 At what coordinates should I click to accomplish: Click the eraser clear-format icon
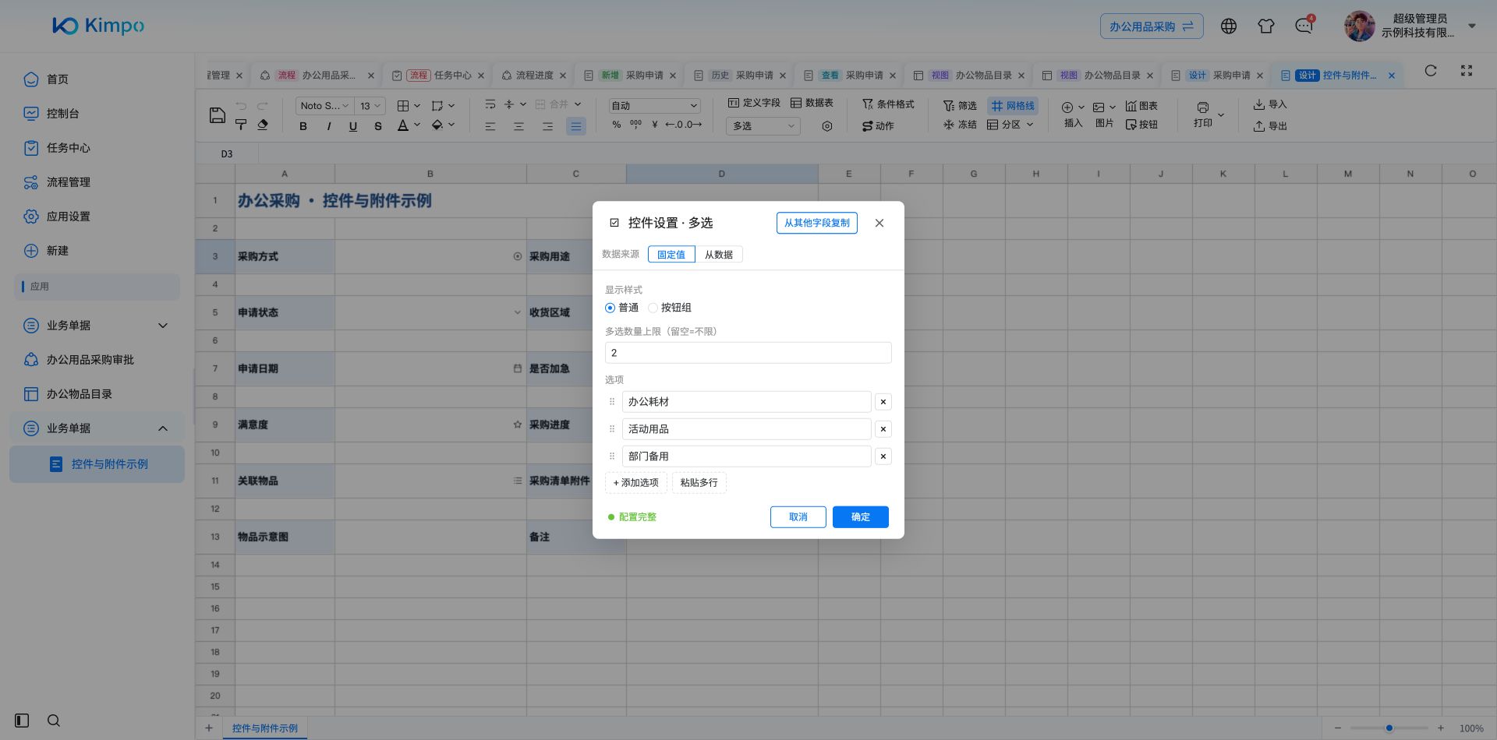[x=263, y=125]
